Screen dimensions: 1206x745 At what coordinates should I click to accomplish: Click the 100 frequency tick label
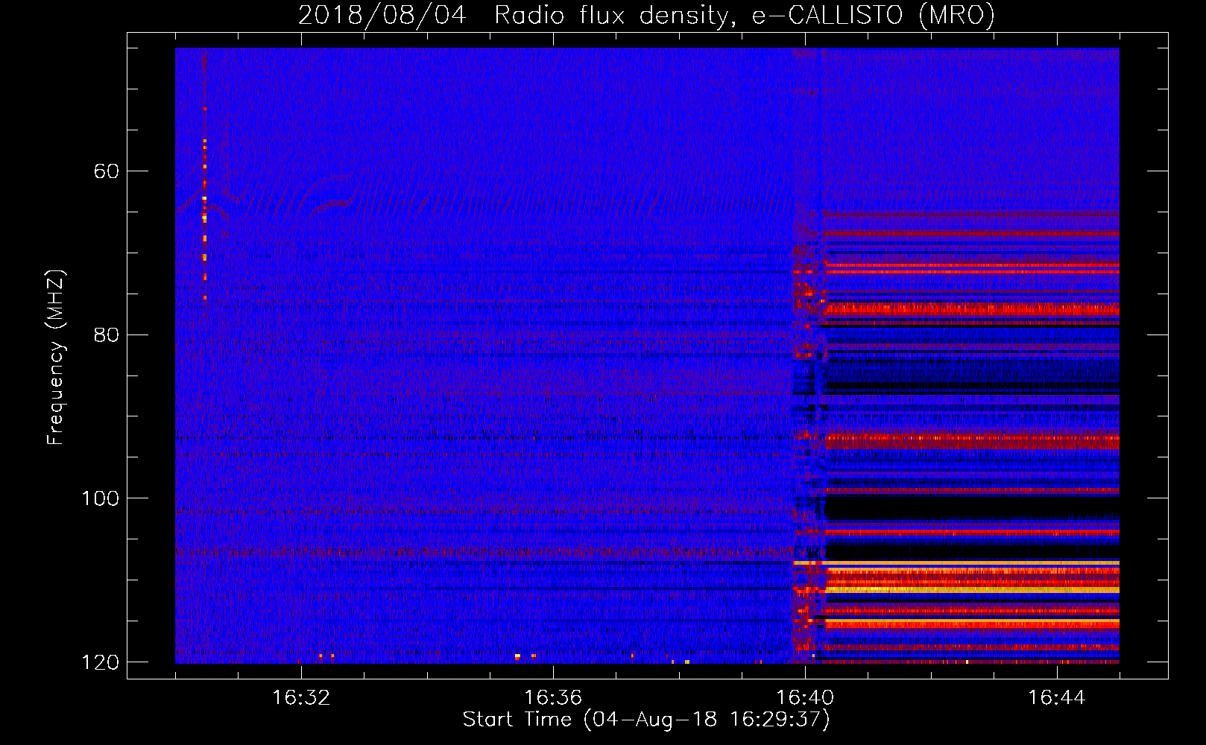click(x=99, y=498)
